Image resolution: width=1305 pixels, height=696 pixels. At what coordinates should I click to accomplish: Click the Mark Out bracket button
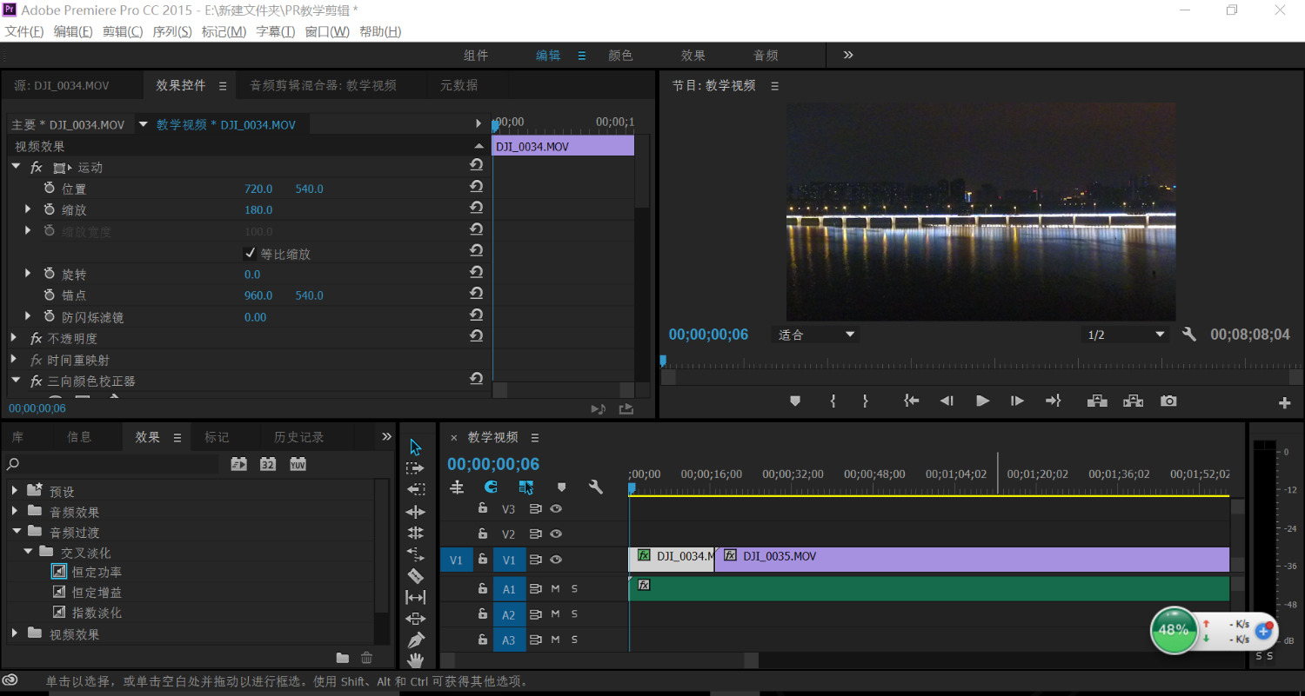coord(865,401)
